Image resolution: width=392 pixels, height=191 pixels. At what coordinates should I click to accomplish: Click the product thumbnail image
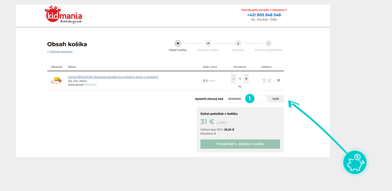(x=56, y=81)
